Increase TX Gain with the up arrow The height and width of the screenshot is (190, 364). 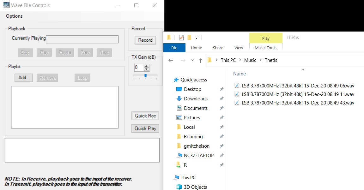[x=147, y=66]
